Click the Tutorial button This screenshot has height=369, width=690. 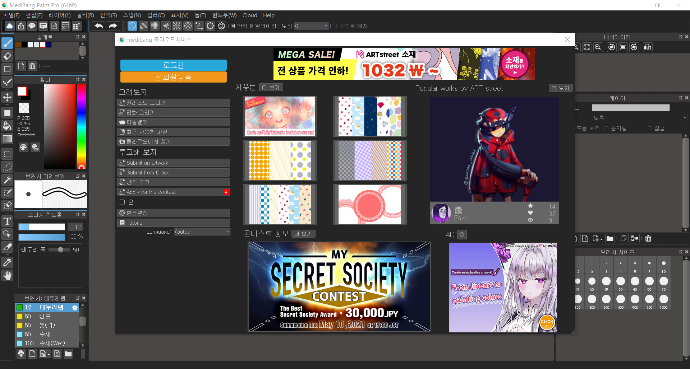point(174,223)
